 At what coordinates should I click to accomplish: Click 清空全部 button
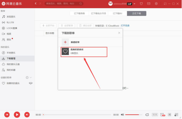tap(85, 26)
